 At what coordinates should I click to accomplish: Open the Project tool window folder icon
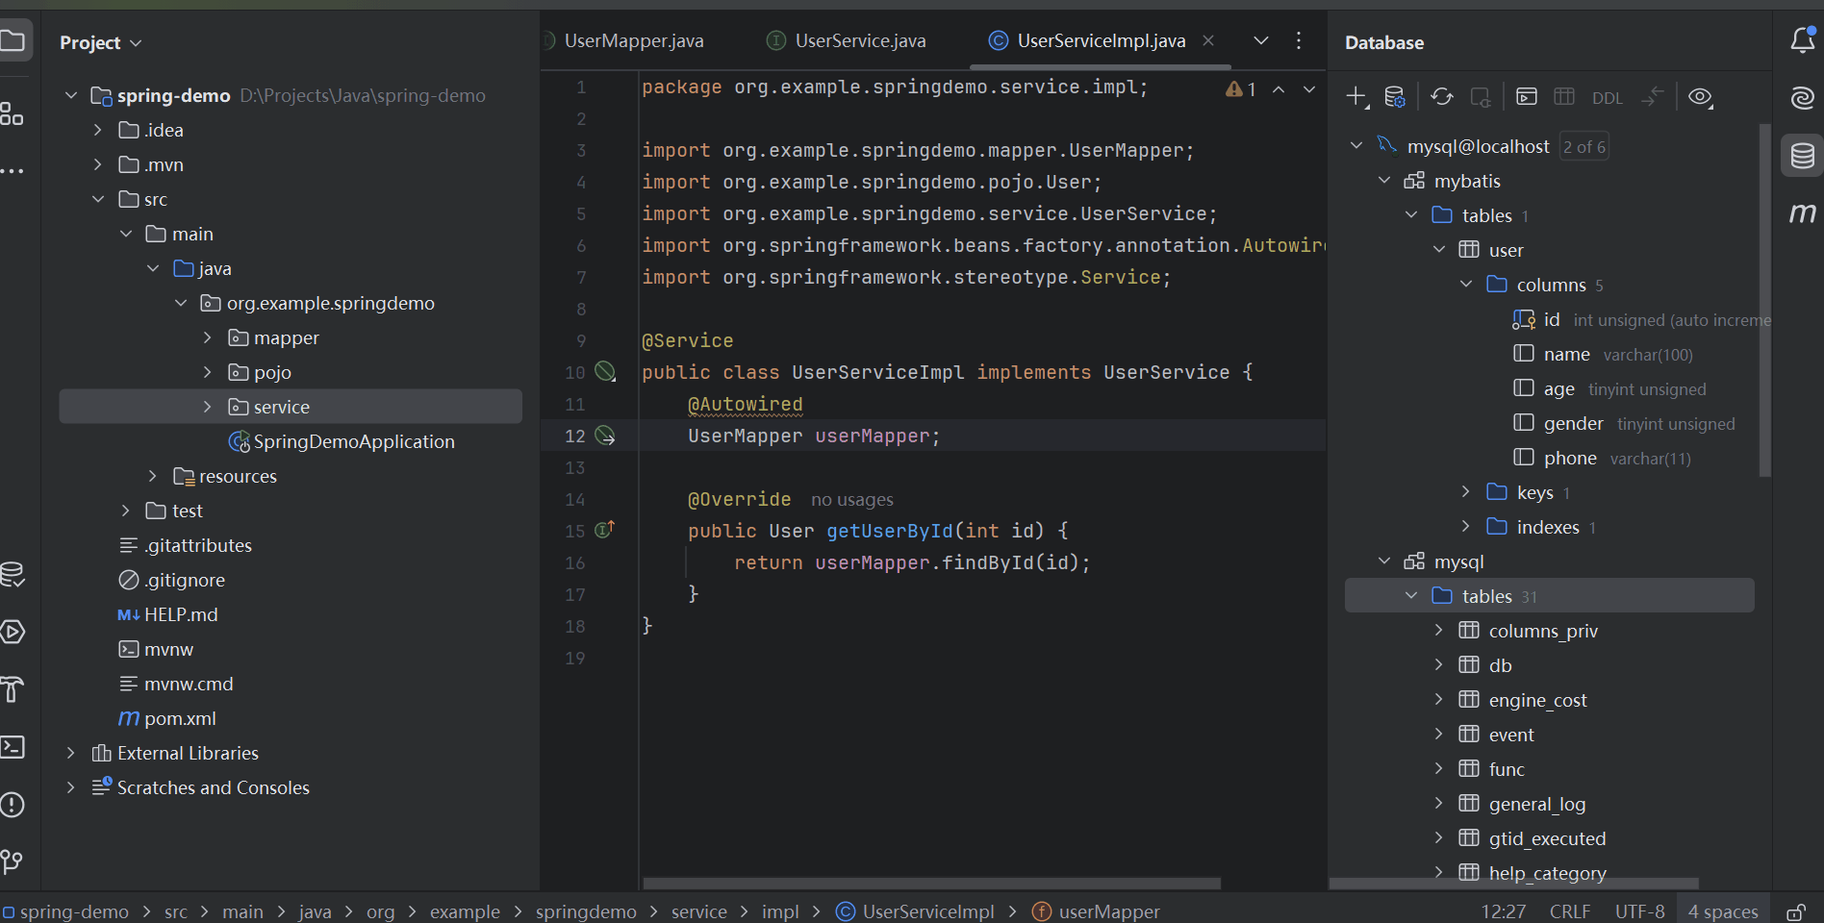[13, 40]
